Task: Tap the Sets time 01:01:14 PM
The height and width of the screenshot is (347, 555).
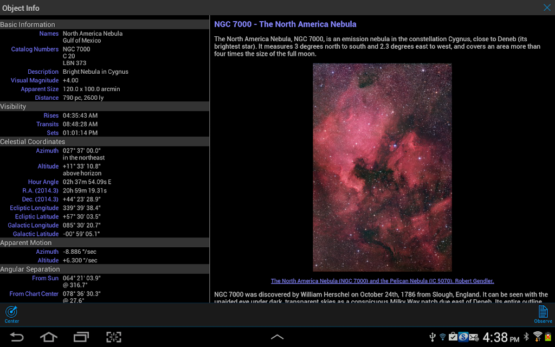Action: pos(80,133)
